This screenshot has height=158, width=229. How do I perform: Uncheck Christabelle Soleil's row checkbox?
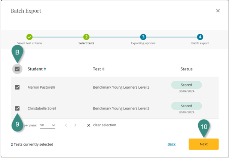(x=17, y=108)
